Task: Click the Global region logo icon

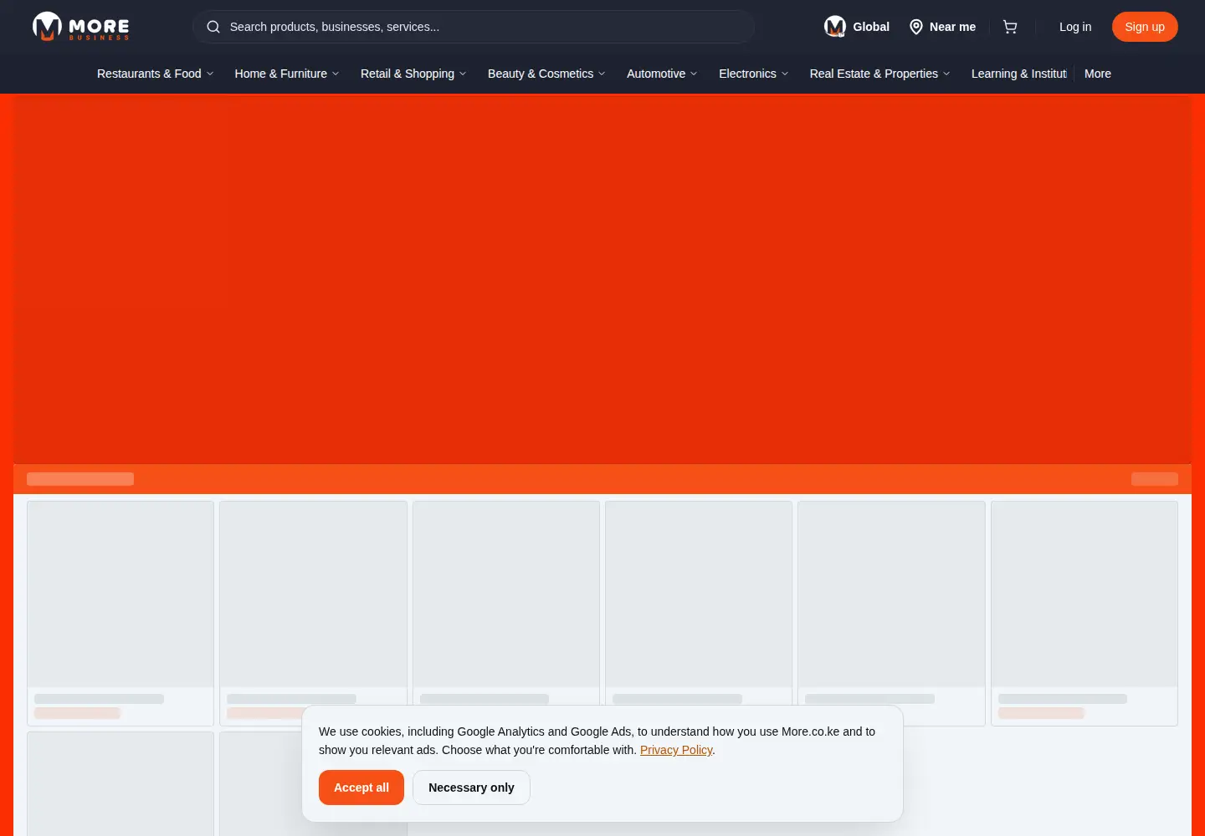Action: pyautogui.click(x=835, y=27)
